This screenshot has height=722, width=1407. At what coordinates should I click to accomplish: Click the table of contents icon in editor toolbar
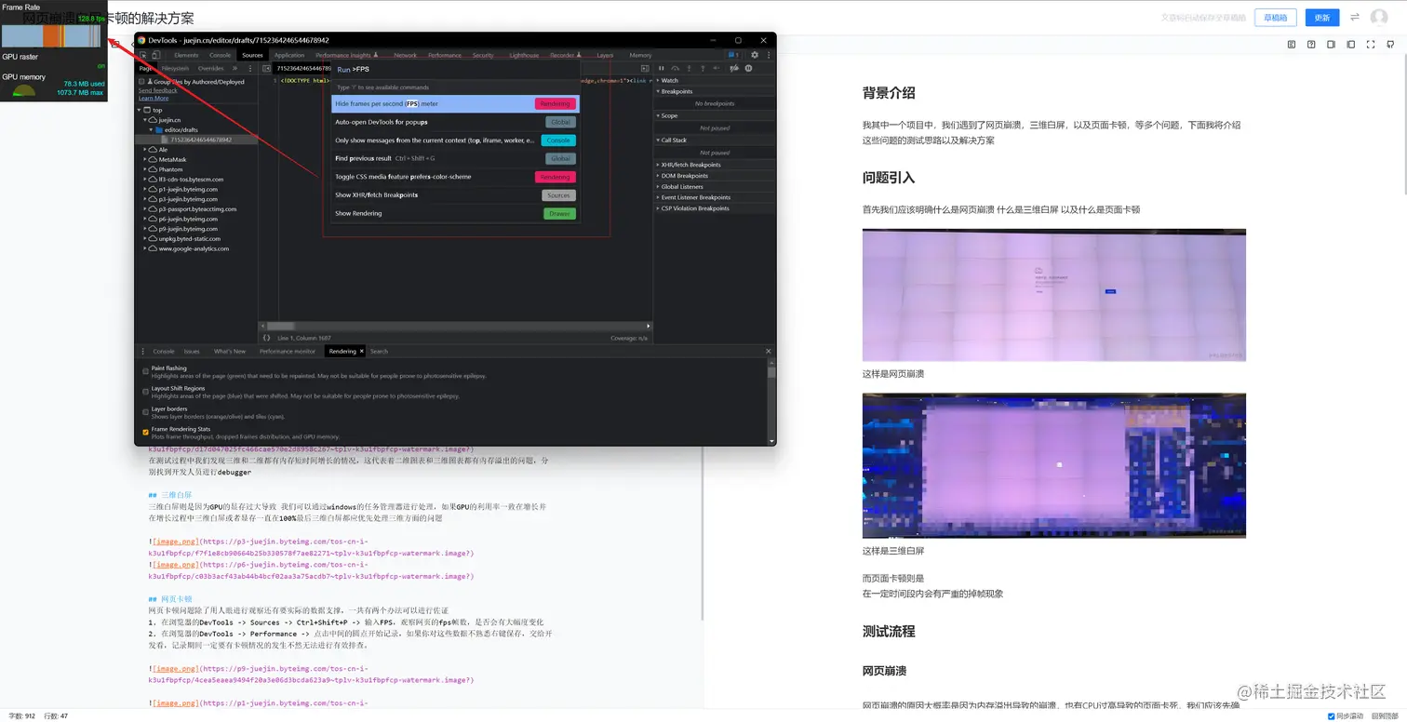click(x=1292, y=44)
